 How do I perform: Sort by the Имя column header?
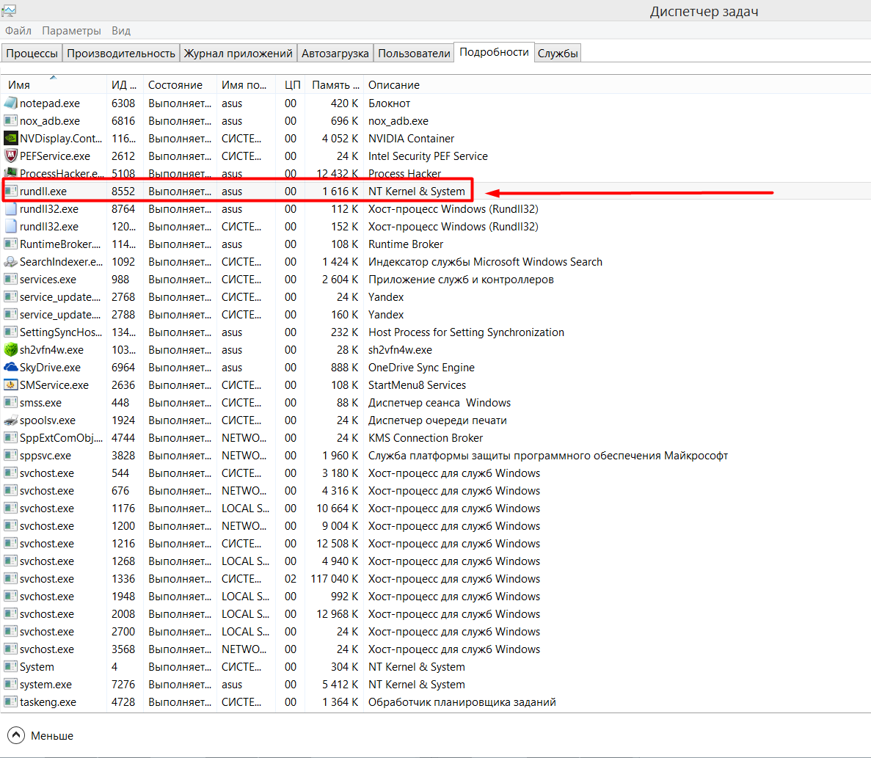point(54,84)
